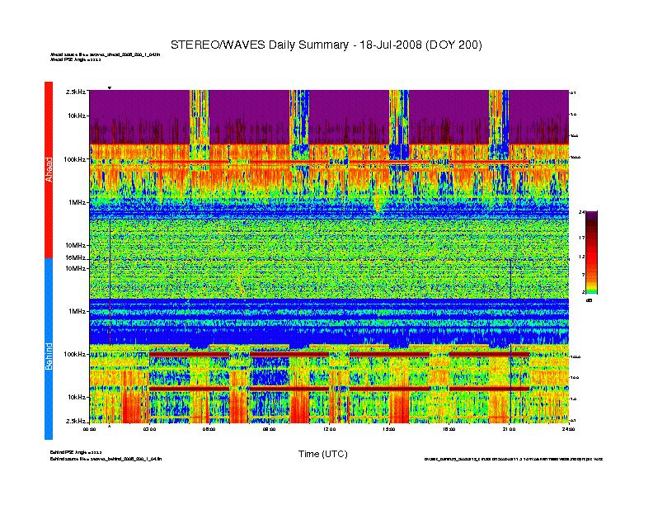
Task: Click the Time (UTC) axis label
Action: click(x=322, y=454)
